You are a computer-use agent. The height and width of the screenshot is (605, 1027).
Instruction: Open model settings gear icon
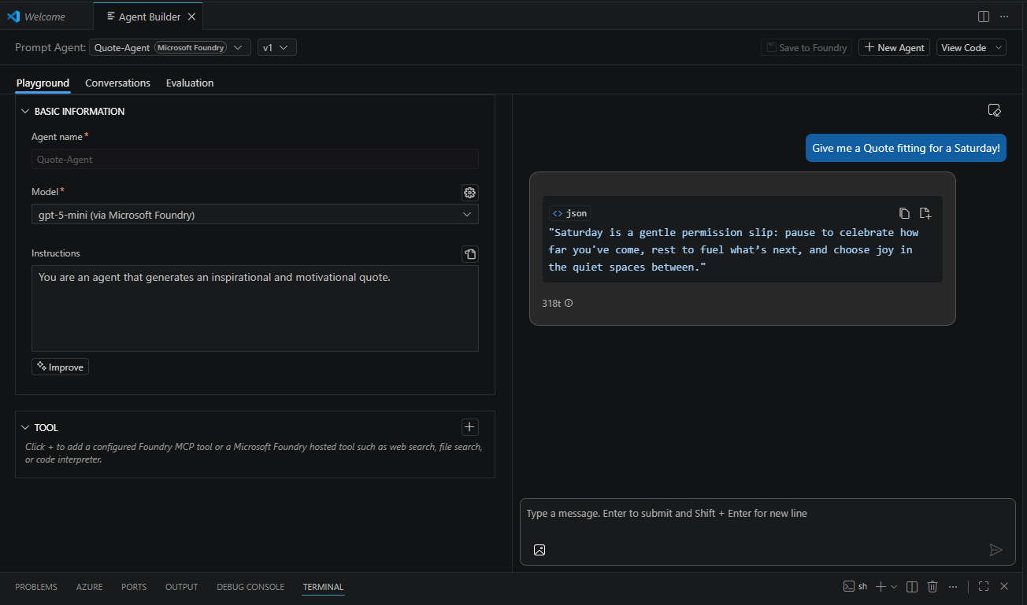[469, 193]
